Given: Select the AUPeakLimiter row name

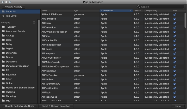Looking at the screenshot, I should (x=50, y=88).
